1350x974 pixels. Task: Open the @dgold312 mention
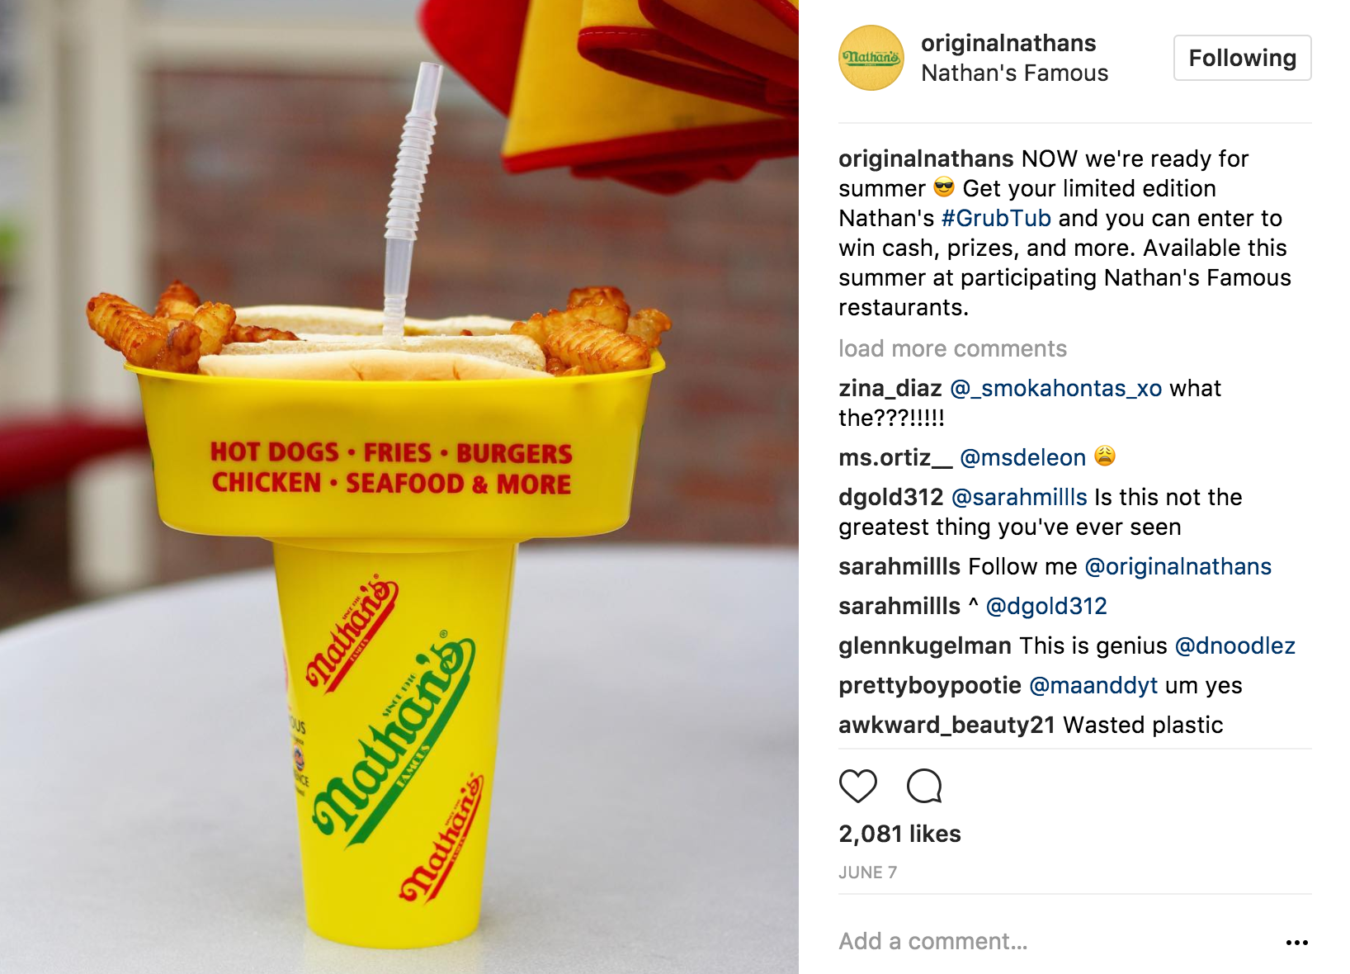(1046, 606)
